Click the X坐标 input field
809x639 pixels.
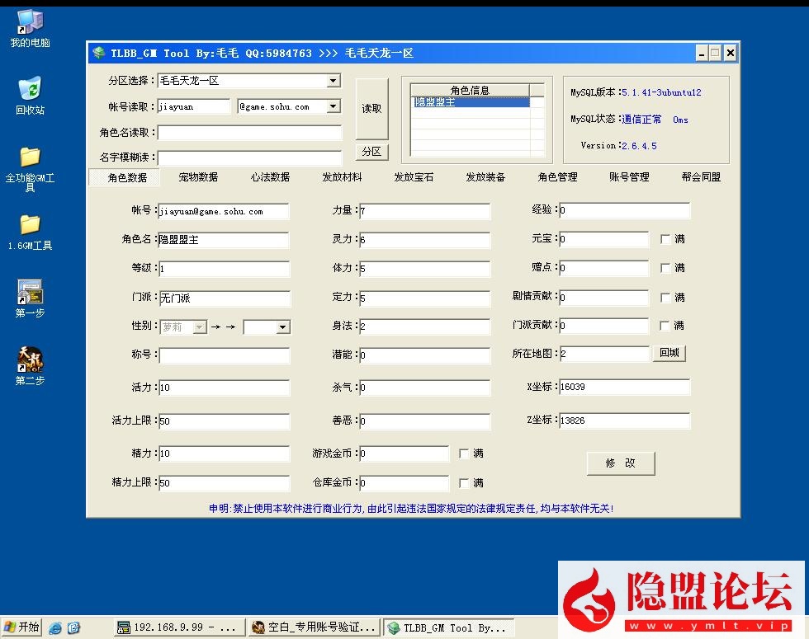pos(624,387)
